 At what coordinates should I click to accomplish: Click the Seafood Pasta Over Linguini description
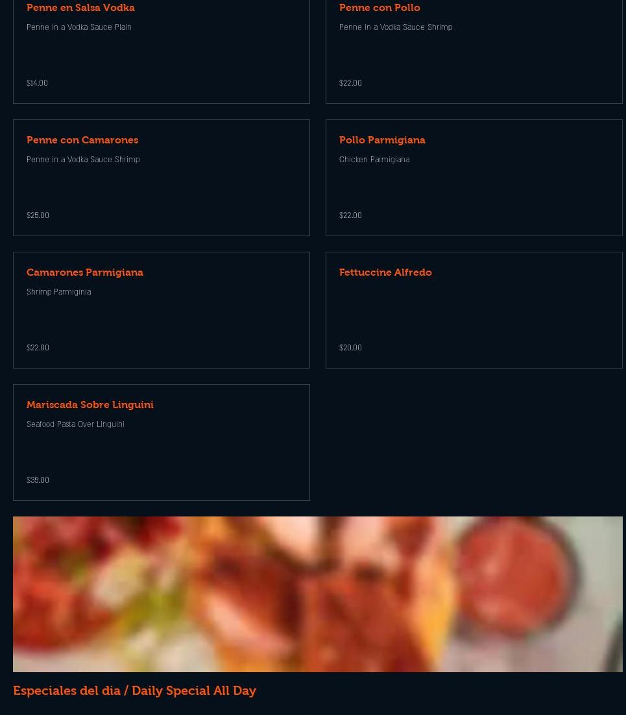pyautogui.click(x=75, y=424)
